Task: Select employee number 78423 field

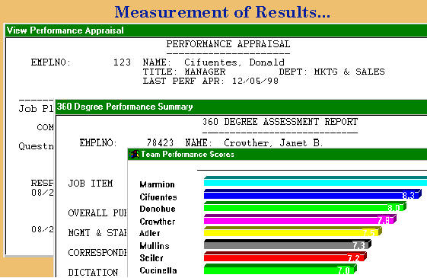Action: 160,143
